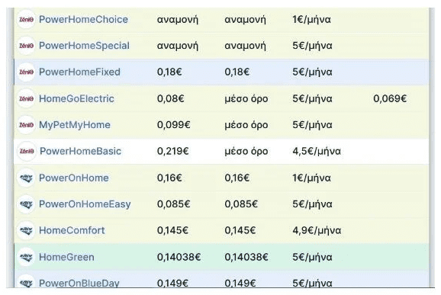The width and height of the screenshot is (441, 295).
Task: Open the HomeGoElectric plan link
Action: pos(76,98)
